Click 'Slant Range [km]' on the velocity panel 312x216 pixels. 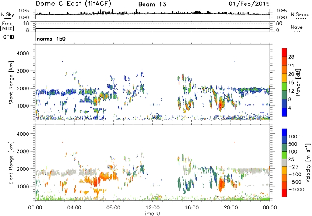coord(11,163)
